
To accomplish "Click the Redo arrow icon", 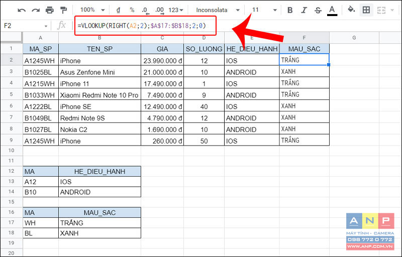I will pyautogui.click(x=35, y=10).
